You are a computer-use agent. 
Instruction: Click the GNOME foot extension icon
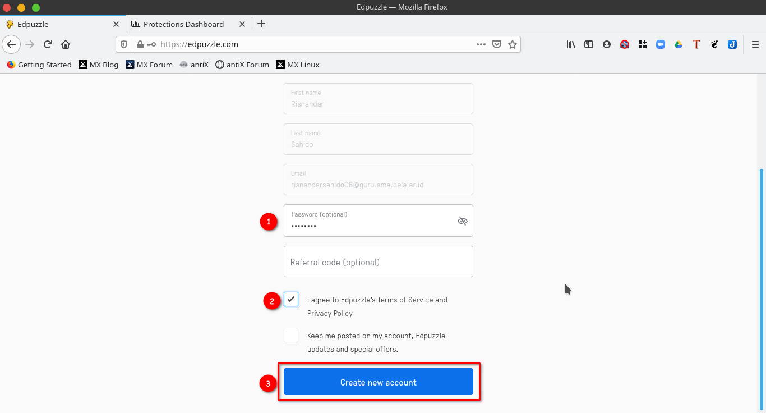(x=714, y=44)
